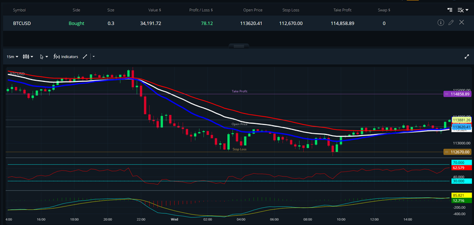474x225 pixels.
Task: Click the Open Price line label on chart
Action: (x=239, y=124)
